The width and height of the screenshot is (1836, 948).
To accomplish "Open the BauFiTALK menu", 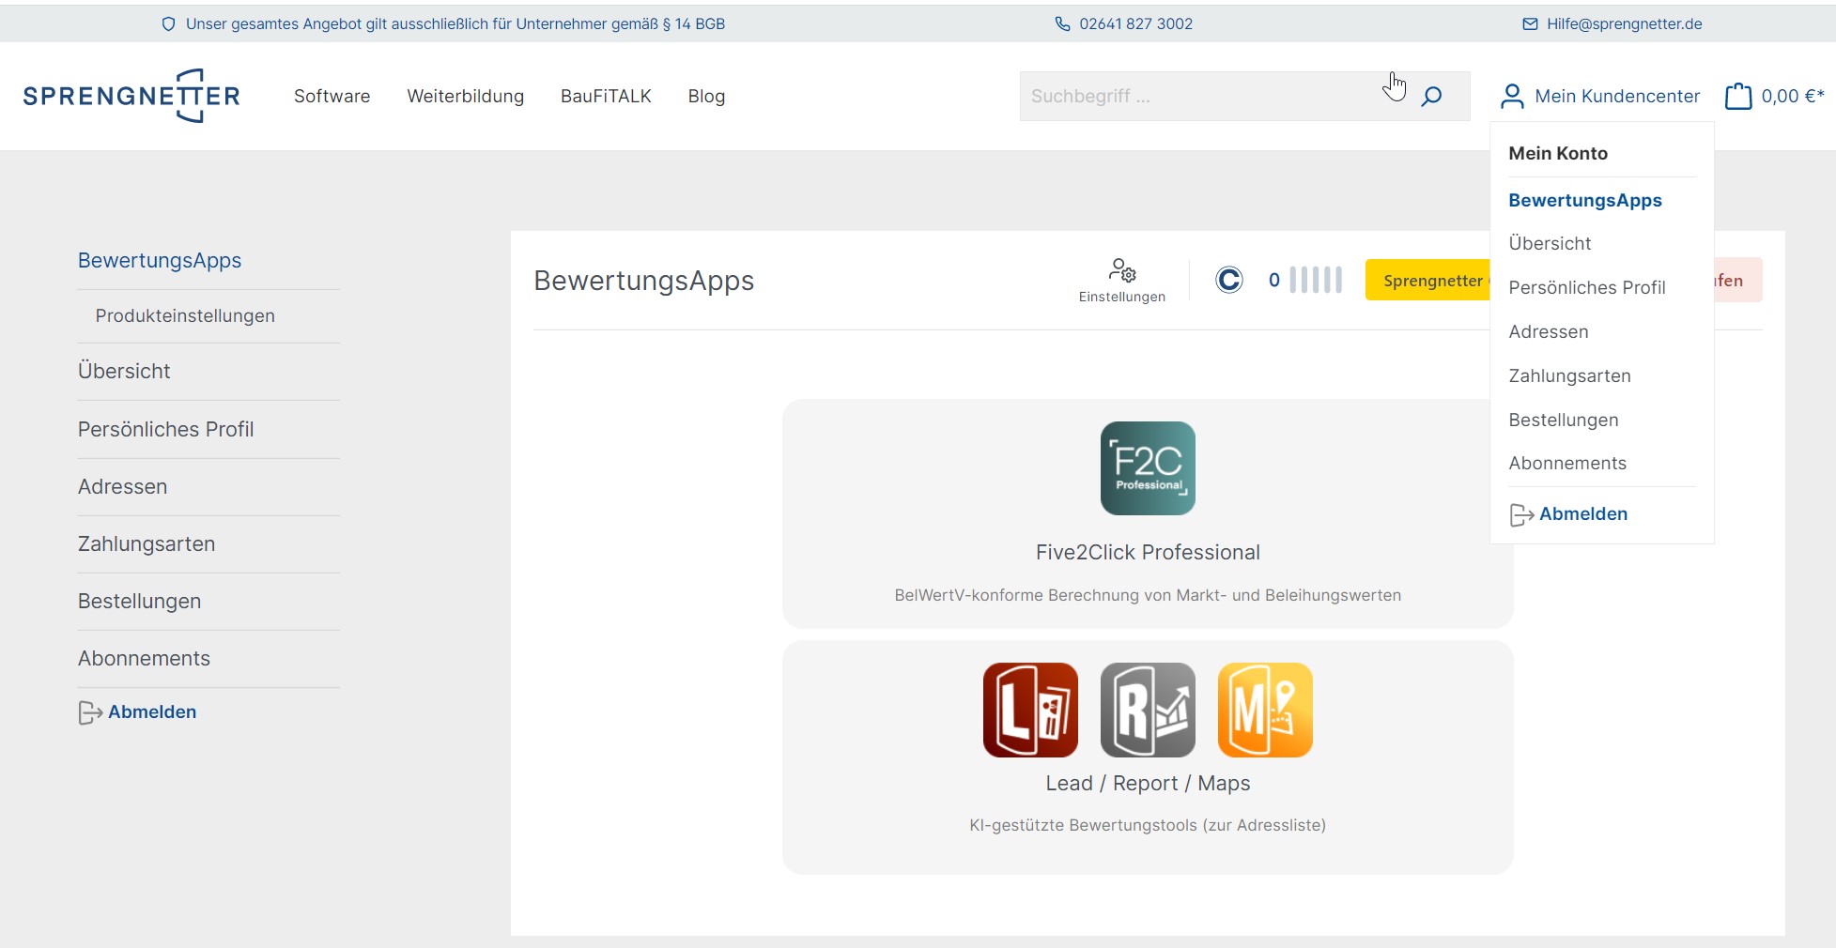I will (606, 96).
